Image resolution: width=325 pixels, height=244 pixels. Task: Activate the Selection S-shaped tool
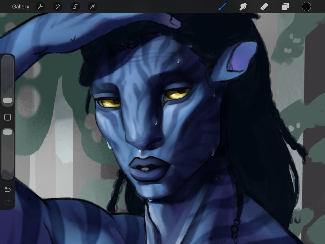pos(75,7)
